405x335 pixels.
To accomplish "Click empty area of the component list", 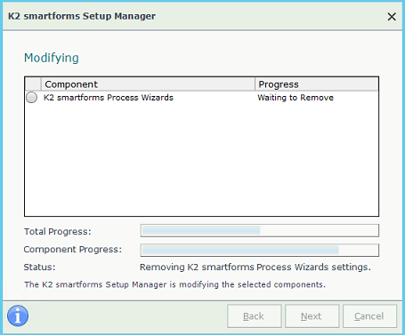I will (x=201, y=160).
